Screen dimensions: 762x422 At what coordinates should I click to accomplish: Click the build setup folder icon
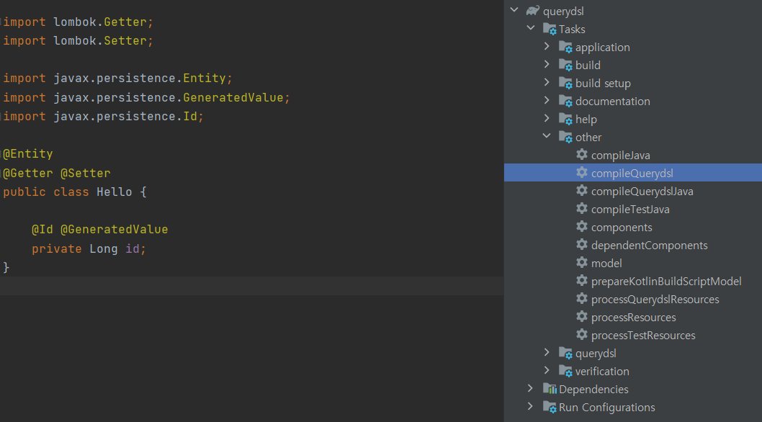[565, 83]
